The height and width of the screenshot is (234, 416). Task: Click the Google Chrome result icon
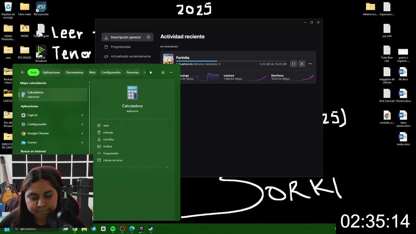(23, 133)
